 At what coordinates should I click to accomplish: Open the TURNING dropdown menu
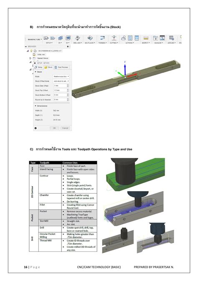pyautogui.click(x=102, y=43)
